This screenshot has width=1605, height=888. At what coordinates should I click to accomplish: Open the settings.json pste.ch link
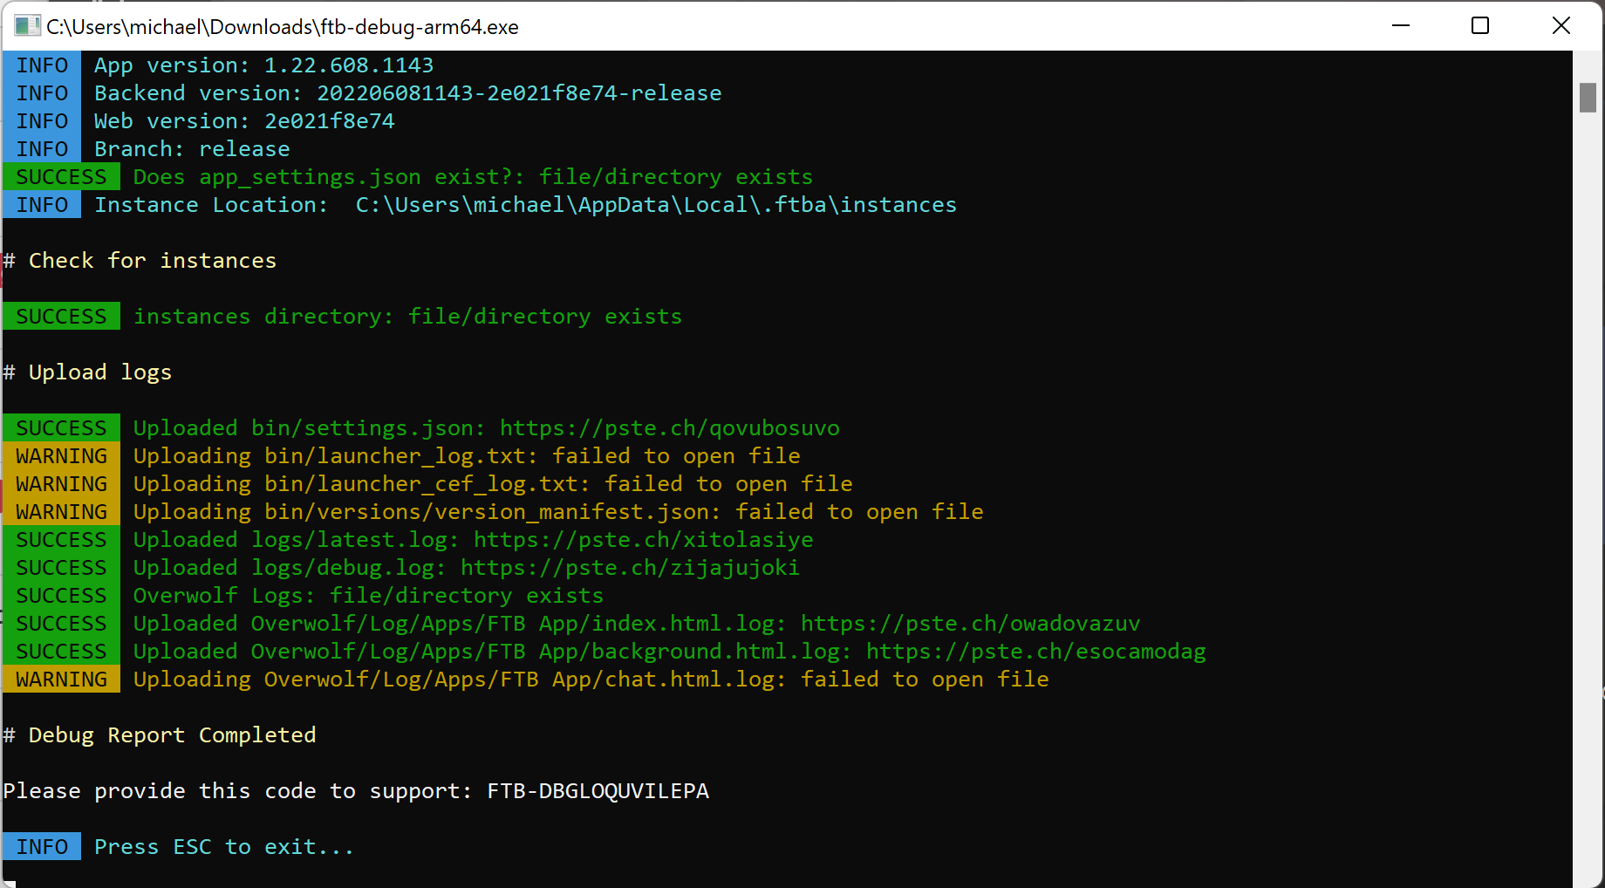pyautogui.click(x=669, y=428)
